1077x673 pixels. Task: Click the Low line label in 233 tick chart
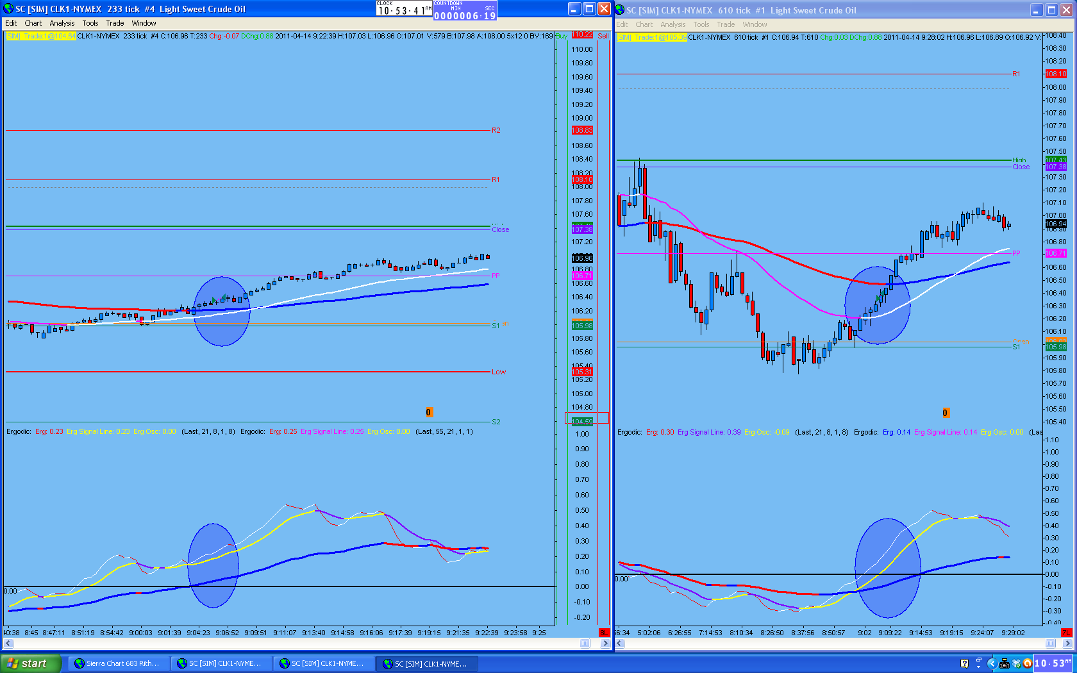(x=499, y=372)
